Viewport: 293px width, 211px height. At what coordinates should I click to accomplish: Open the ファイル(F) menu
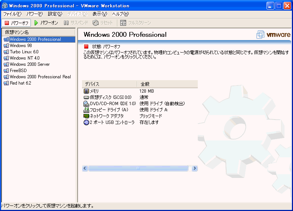coord(12,14)
